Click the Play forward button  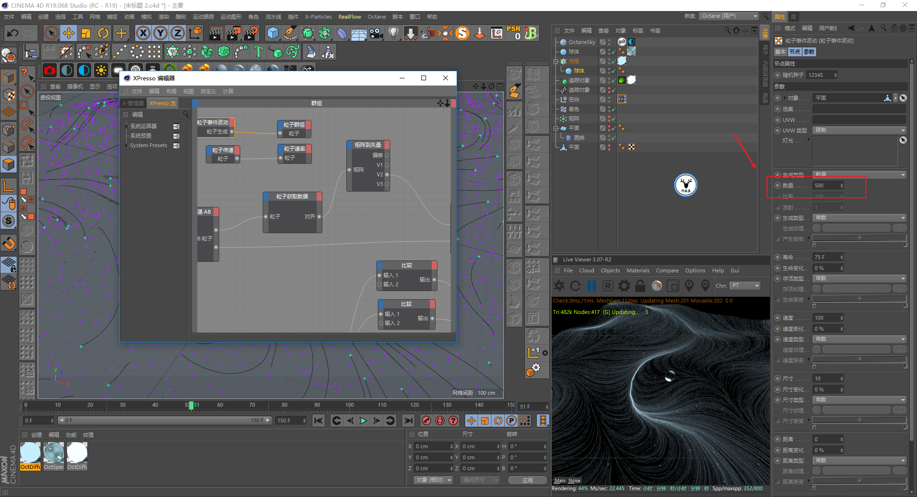(363, 421)
